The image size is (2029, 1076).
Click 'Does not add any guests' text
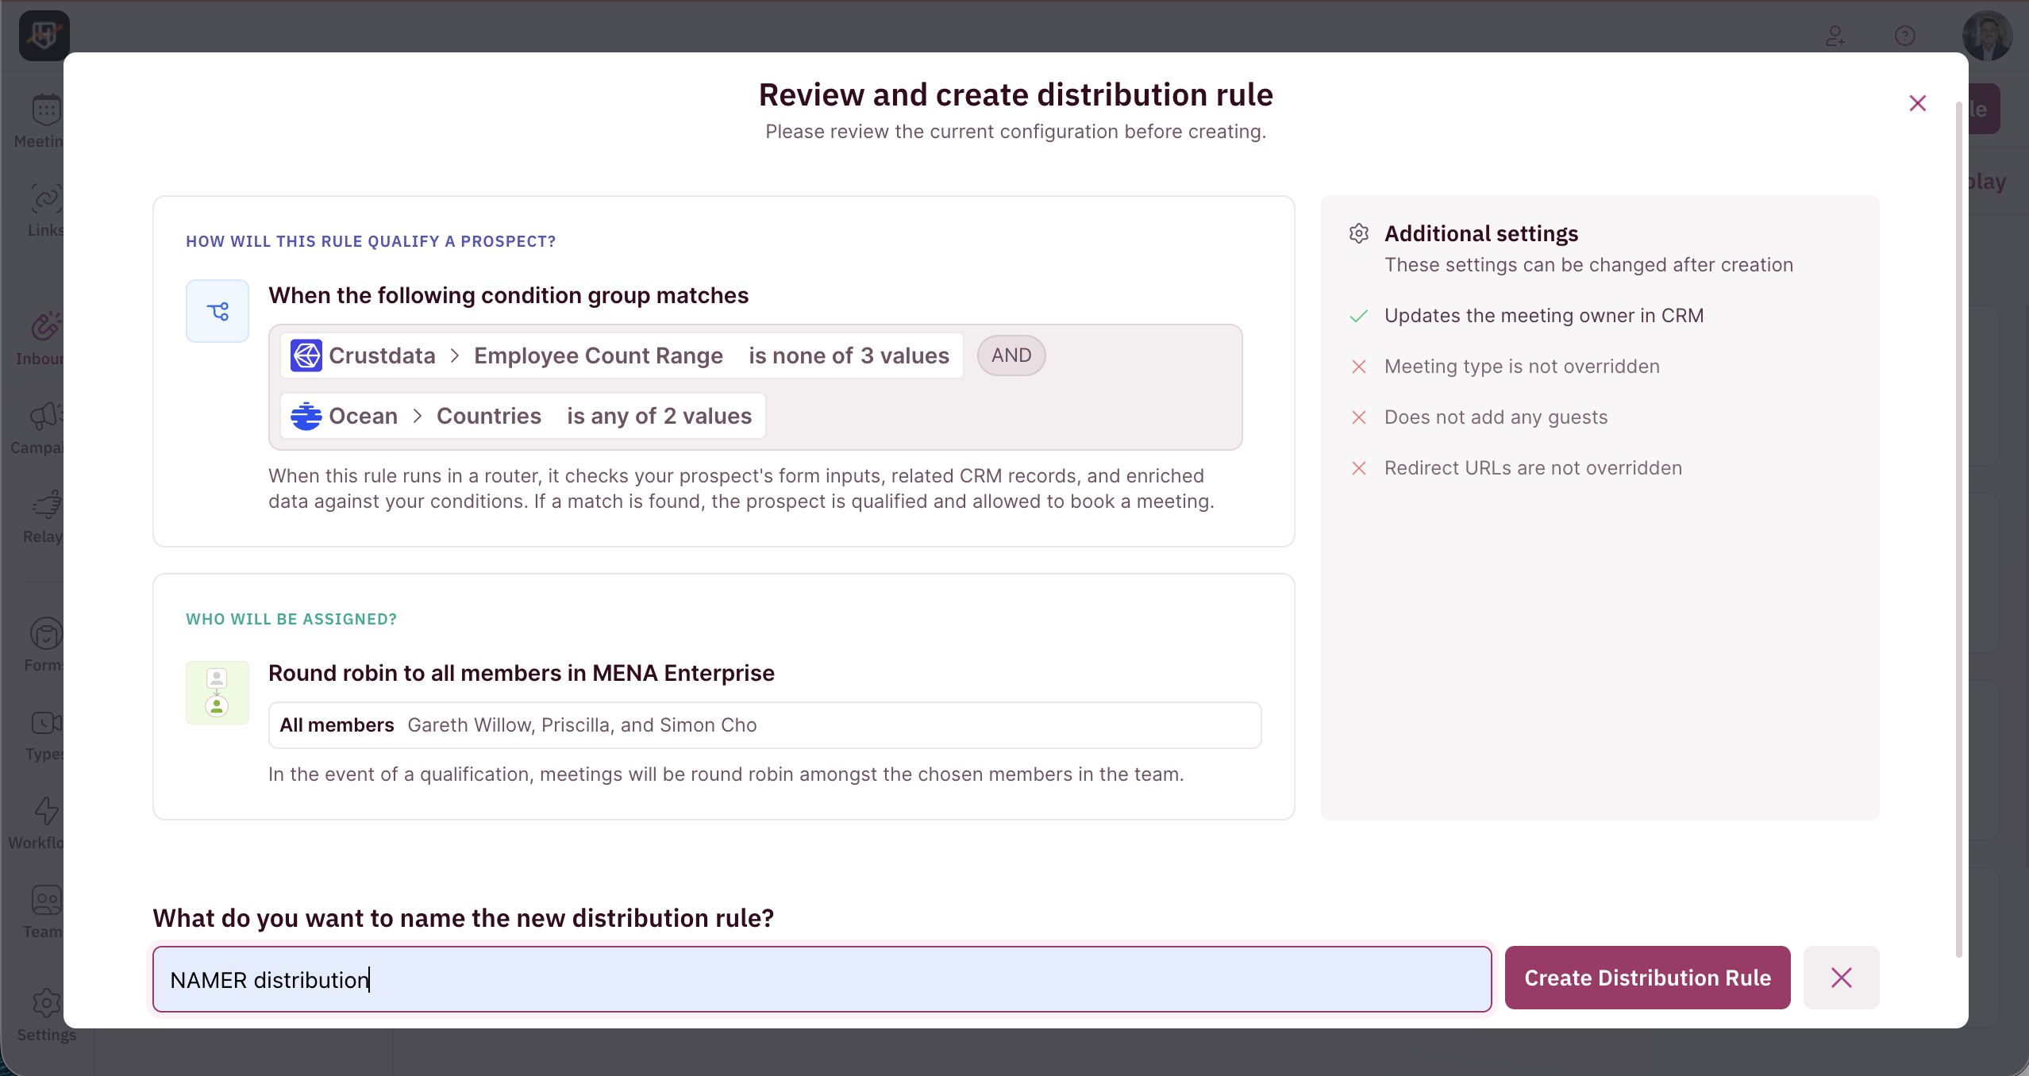pos(1496,417)
